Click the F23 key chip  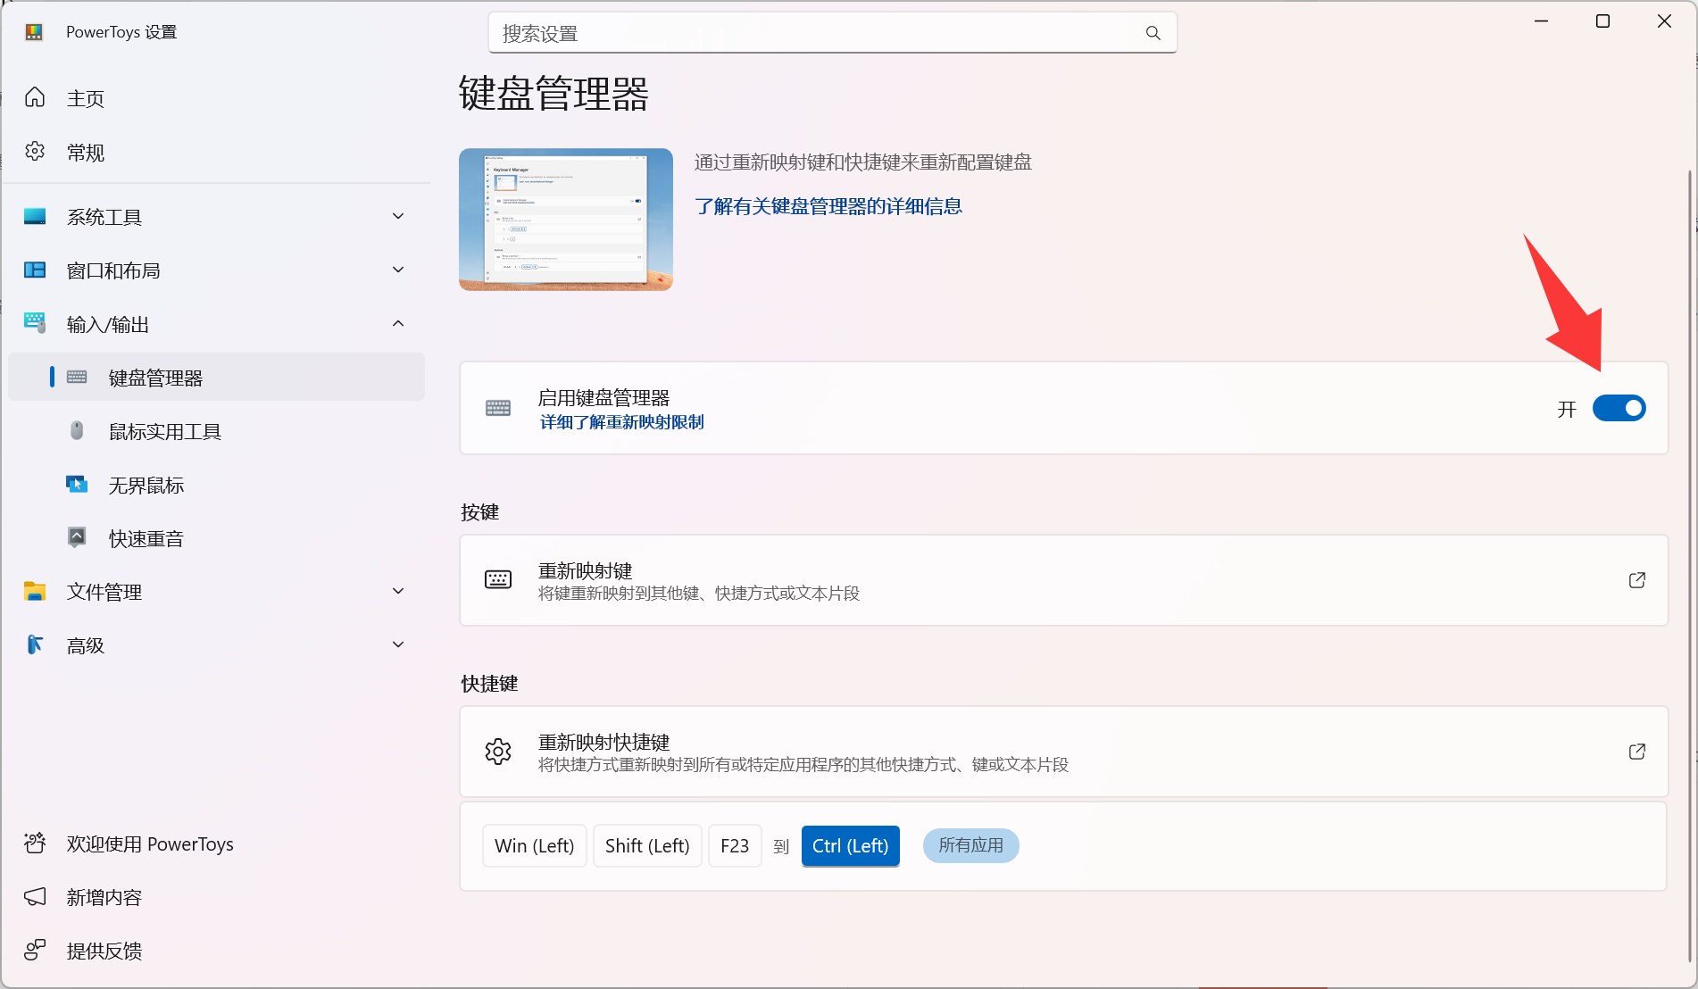coord(735,845)
